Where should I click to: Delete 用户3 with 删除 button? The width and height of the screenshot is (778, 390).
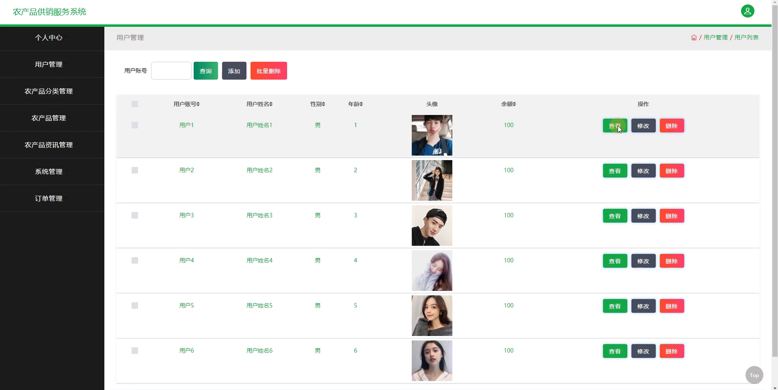(x=672, y=216)
